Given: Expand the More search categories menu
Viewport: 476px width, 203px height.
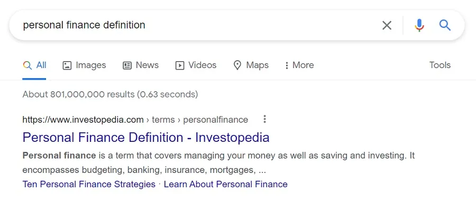Looking at the screenshot, I should pyautogui.click(x=299, y=65).
